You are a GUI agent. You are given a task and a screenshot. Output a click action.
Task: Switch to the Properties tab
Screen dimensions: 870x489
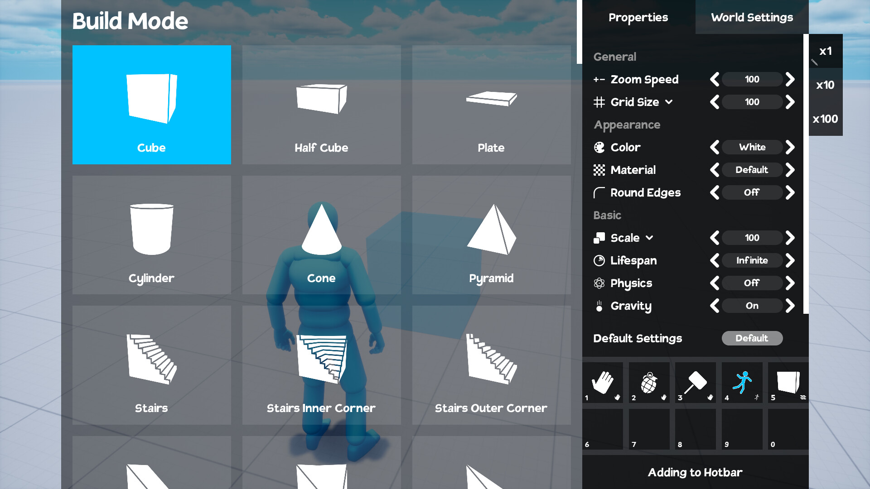click(x=639, y=17)
